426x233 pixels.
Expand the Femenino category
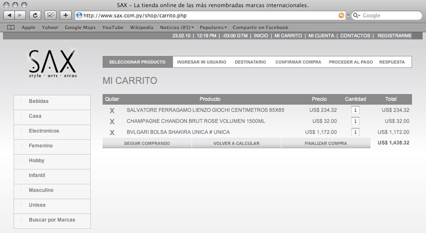(x=52, y=147)
